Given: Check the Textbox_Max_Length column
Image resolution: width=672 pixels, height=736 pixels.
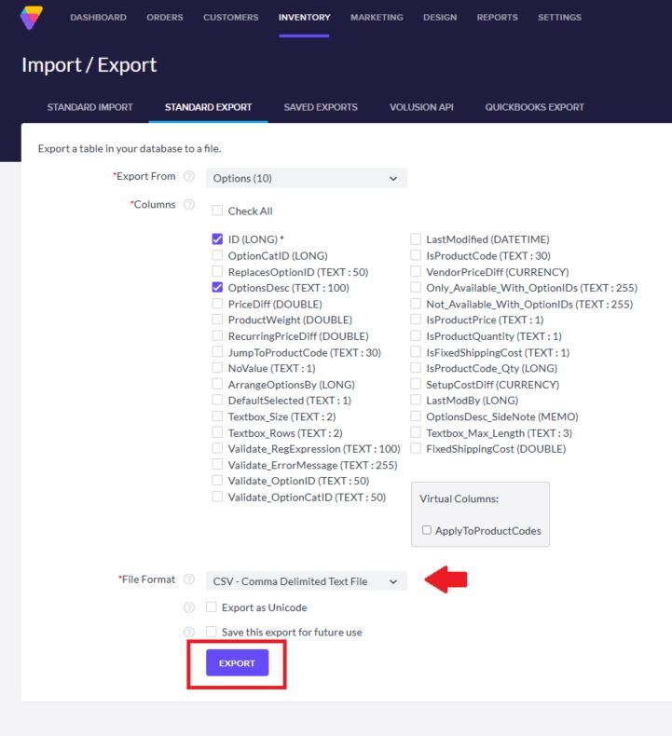Looking at the screenshot, I should [x=416, y=432].
